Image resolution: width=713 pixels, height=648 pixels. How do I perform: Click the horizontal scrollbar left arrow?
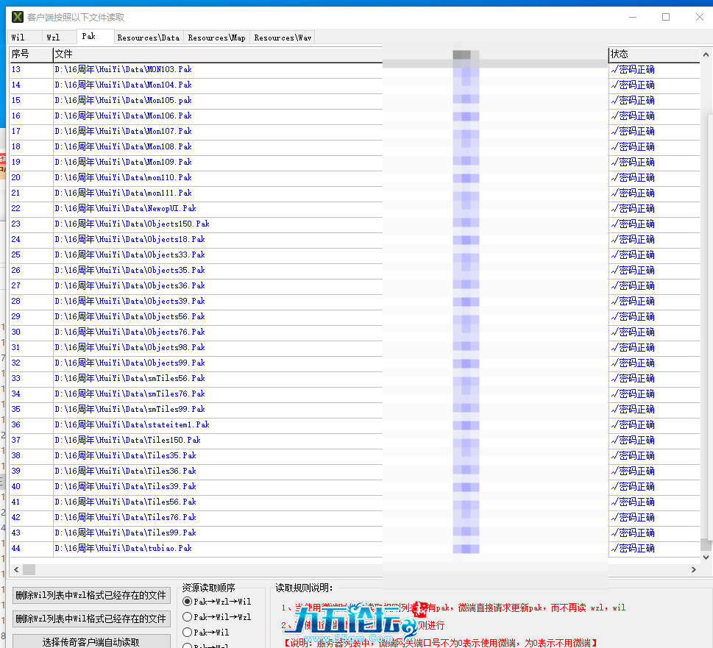(16, 570)
